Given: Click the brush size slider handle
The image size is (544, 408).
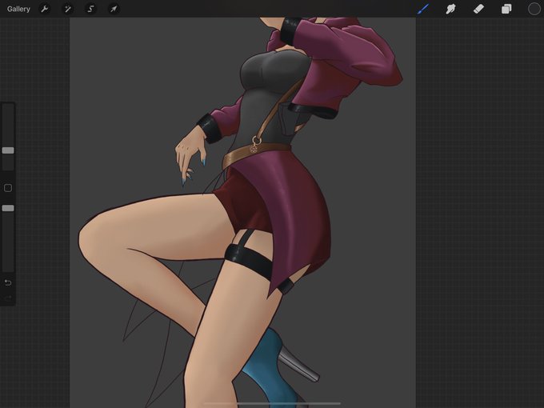Looking at the screenshot, I should click(x=8, y=150).
